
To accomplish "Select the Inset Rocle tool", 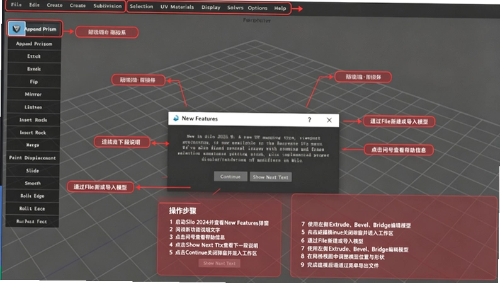I will click(x=33, y=120).
